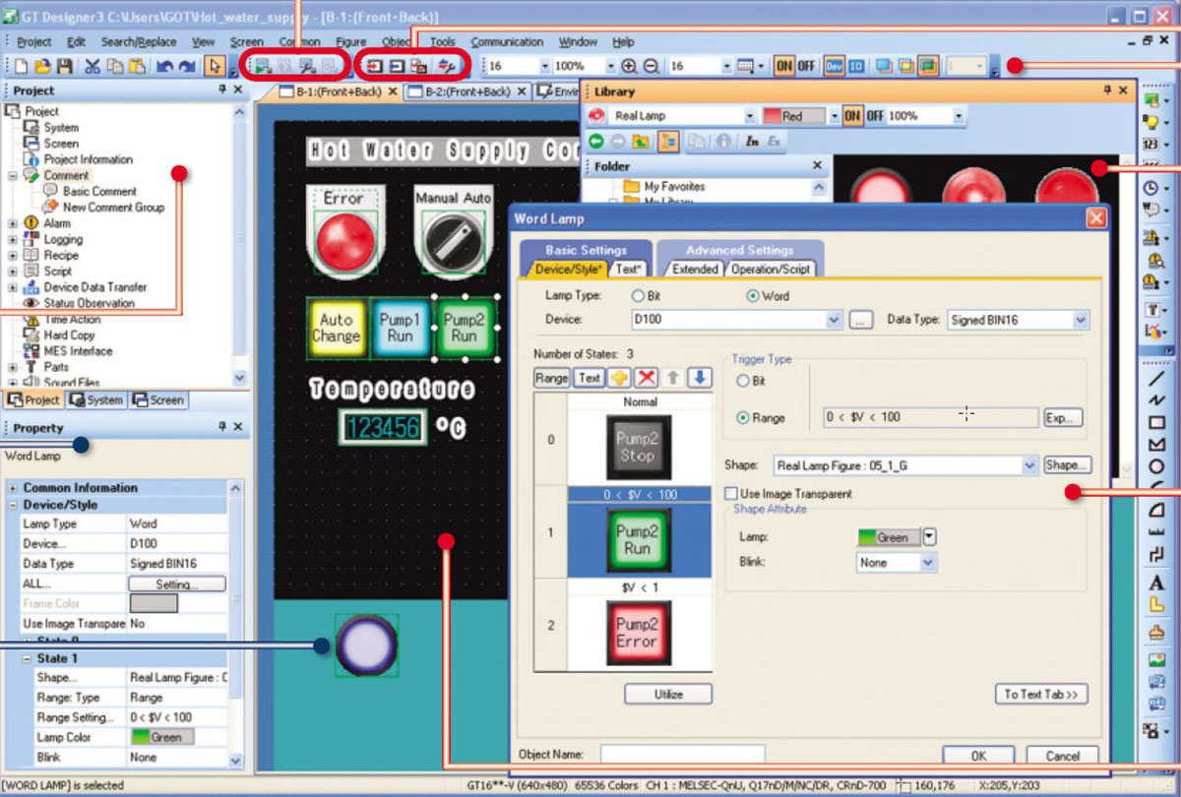
Task: Click the Undo arrow icon
Action: tap(164, 66)
